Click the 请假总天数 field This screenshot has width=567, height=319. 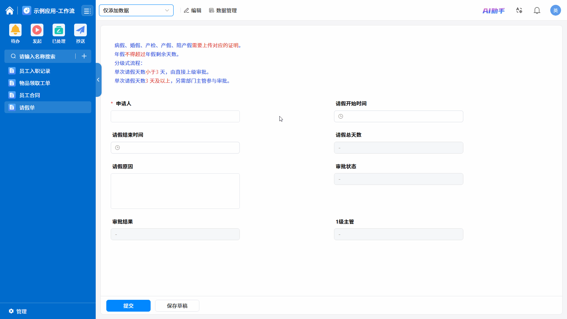(398, 148)
